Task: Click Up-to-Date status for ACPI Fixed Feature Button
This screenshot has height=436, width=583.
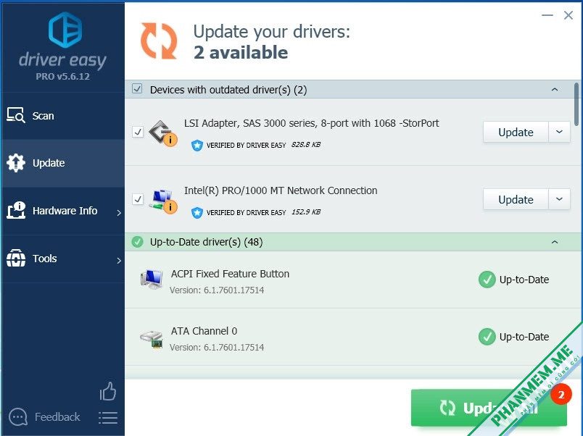Action: [524, 280]
